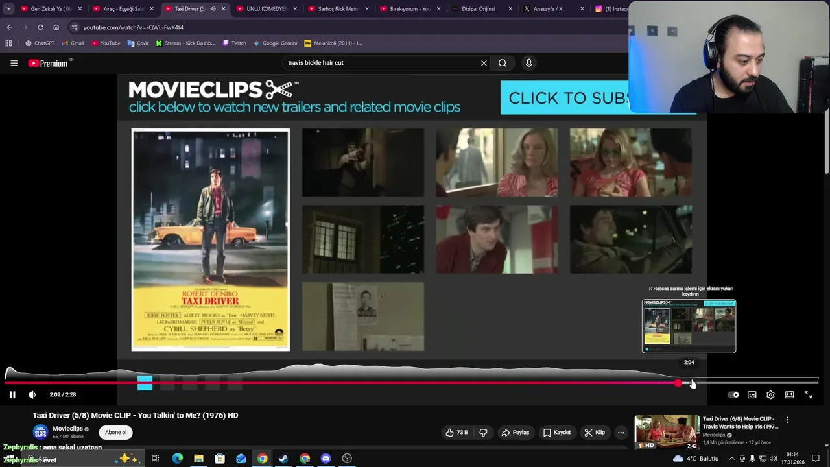This screenshot has width=830, height=467.
Task: Go back with the browser back arrow
Action: (x=9, y=27)
